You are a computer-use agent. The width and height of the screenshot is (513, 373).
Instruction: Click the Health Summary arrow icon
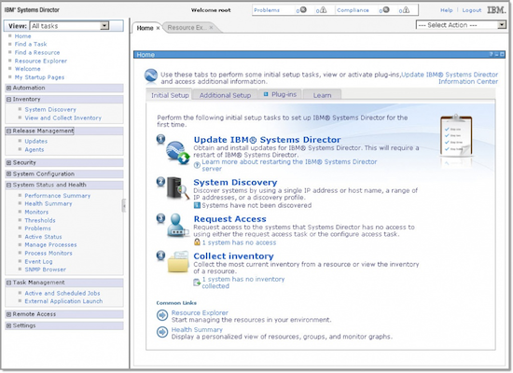point(162,332)
